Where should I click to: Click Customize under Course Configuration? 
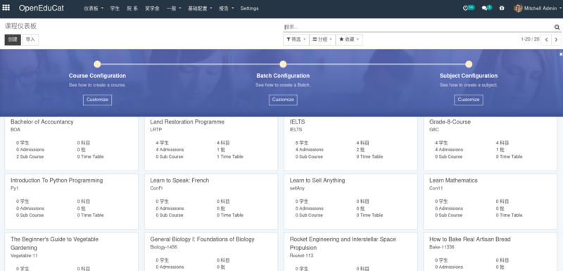97,100
